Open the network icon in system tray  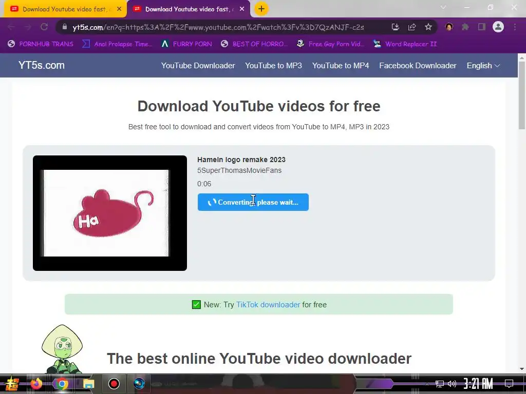(x=440, y=384)
